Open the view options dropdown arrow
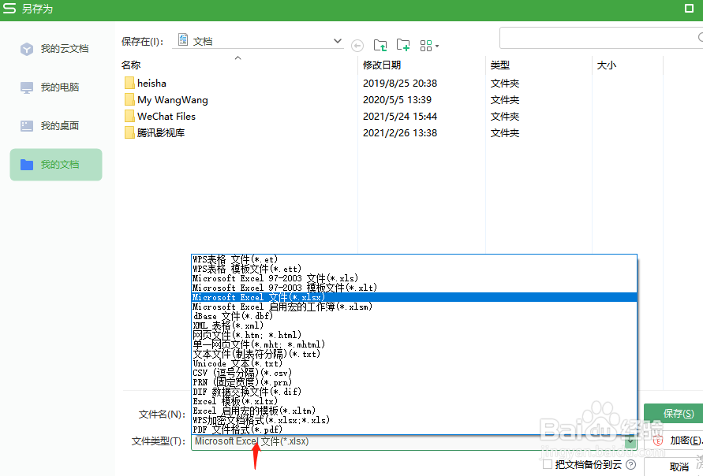The height and width of the screenshot is (476, 703). click(439, 45)
